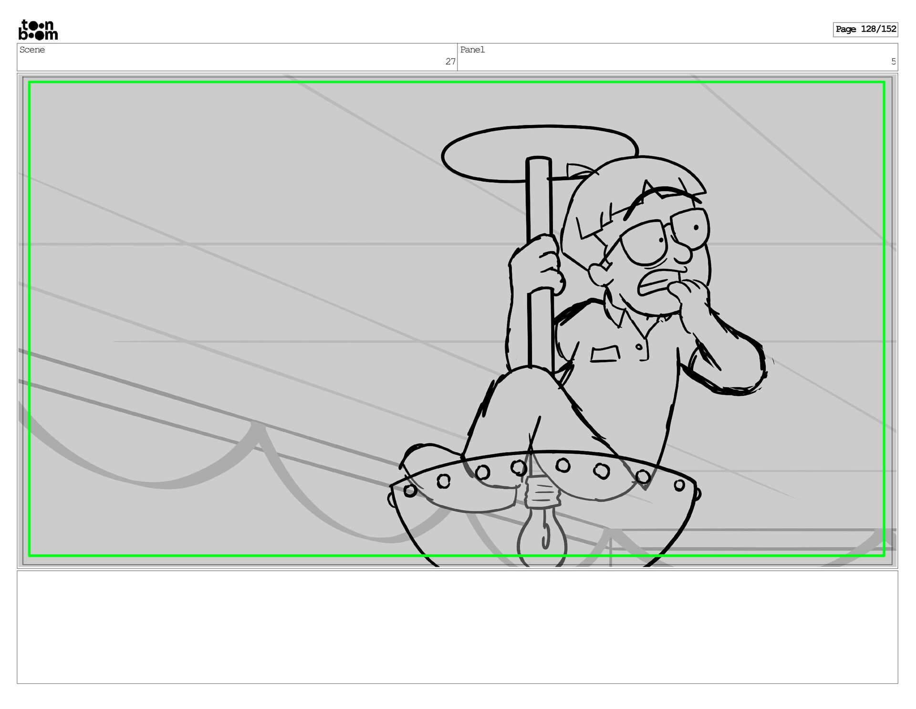This screenshot has height=709, width=916.
Task: Click the shirt pocket on the character
Action: pyautogui.click(x=605, y=354)
